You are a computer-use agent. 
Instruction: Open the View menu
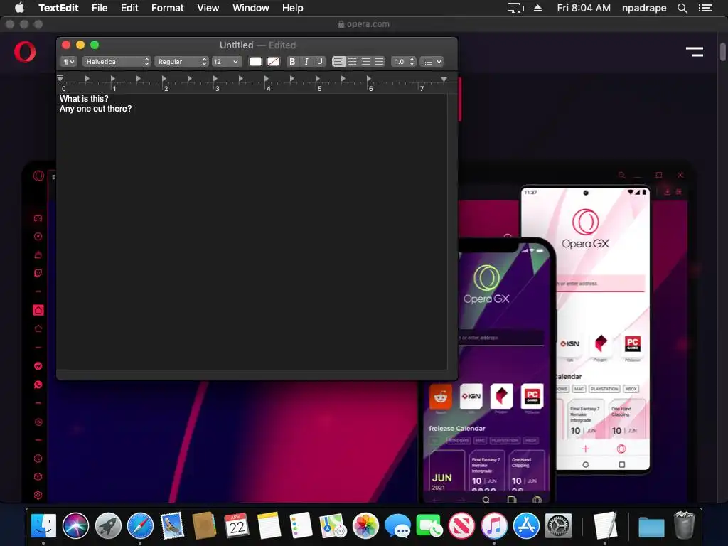208,8
